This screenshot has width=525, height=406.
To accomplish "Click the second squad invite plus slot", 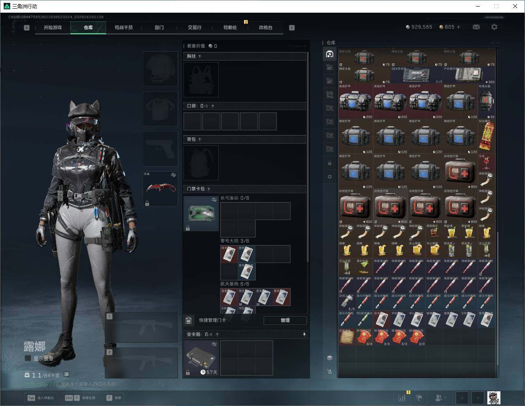I will (477, 397).
